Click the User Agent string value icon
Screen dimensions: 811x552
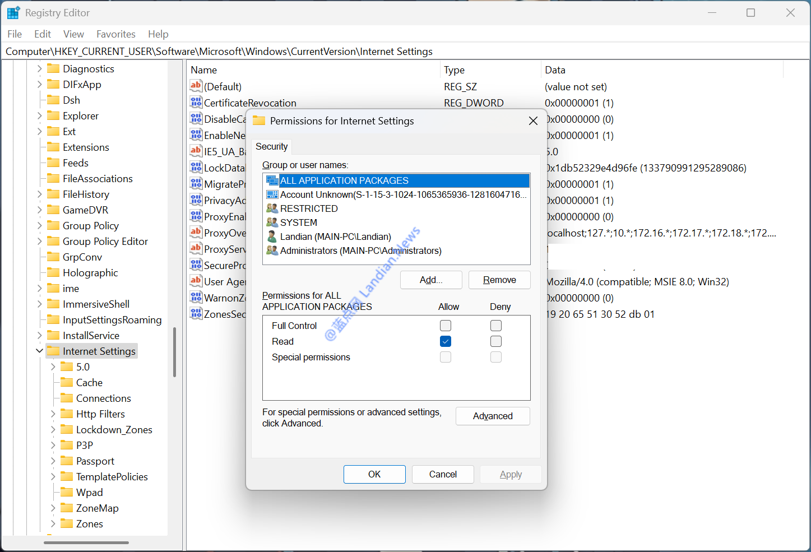tap(196, 281)
